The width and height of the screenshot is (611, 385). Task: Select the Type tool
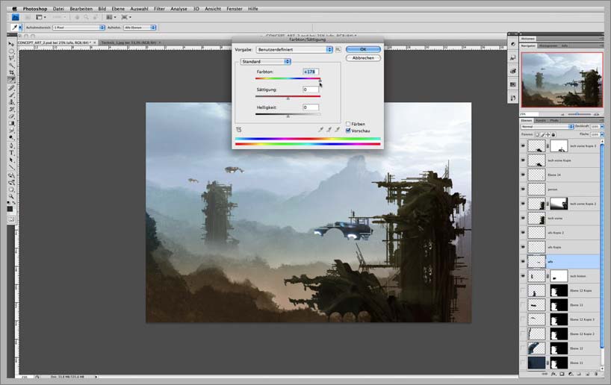pos(11,153)
